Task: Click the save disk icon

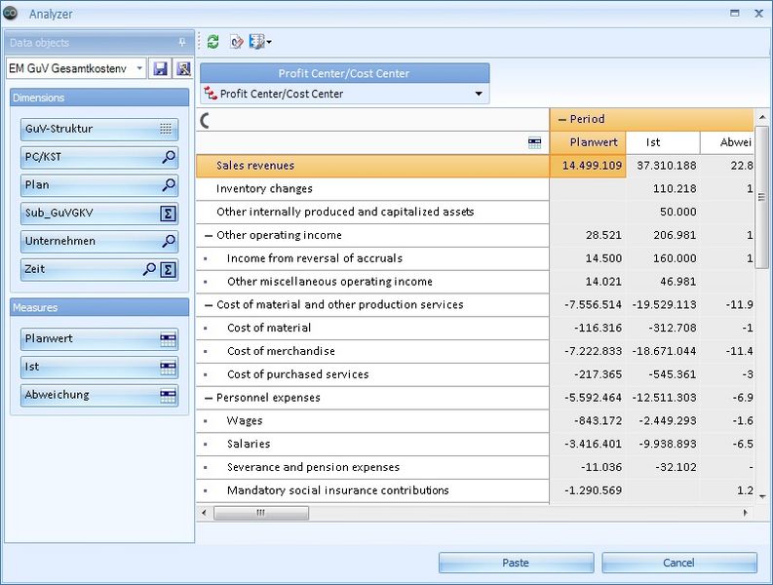Action: [161, 68]
